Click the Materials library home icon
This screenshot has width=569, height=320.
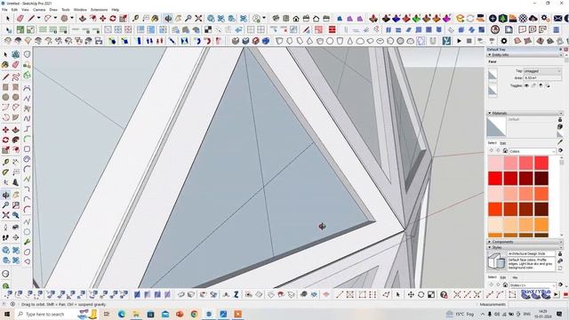(x=505, y=150)
